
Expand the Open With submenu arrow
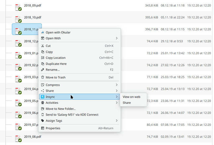[117, 38]
